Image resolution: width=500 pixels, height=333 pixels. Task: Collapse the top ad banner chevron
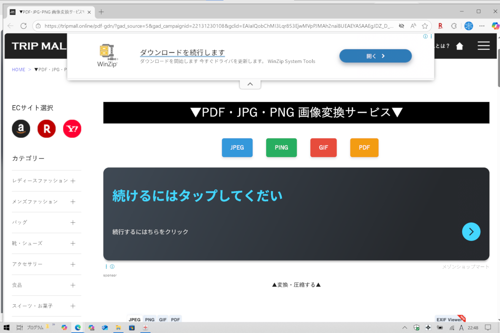click(x=250, y=84)
